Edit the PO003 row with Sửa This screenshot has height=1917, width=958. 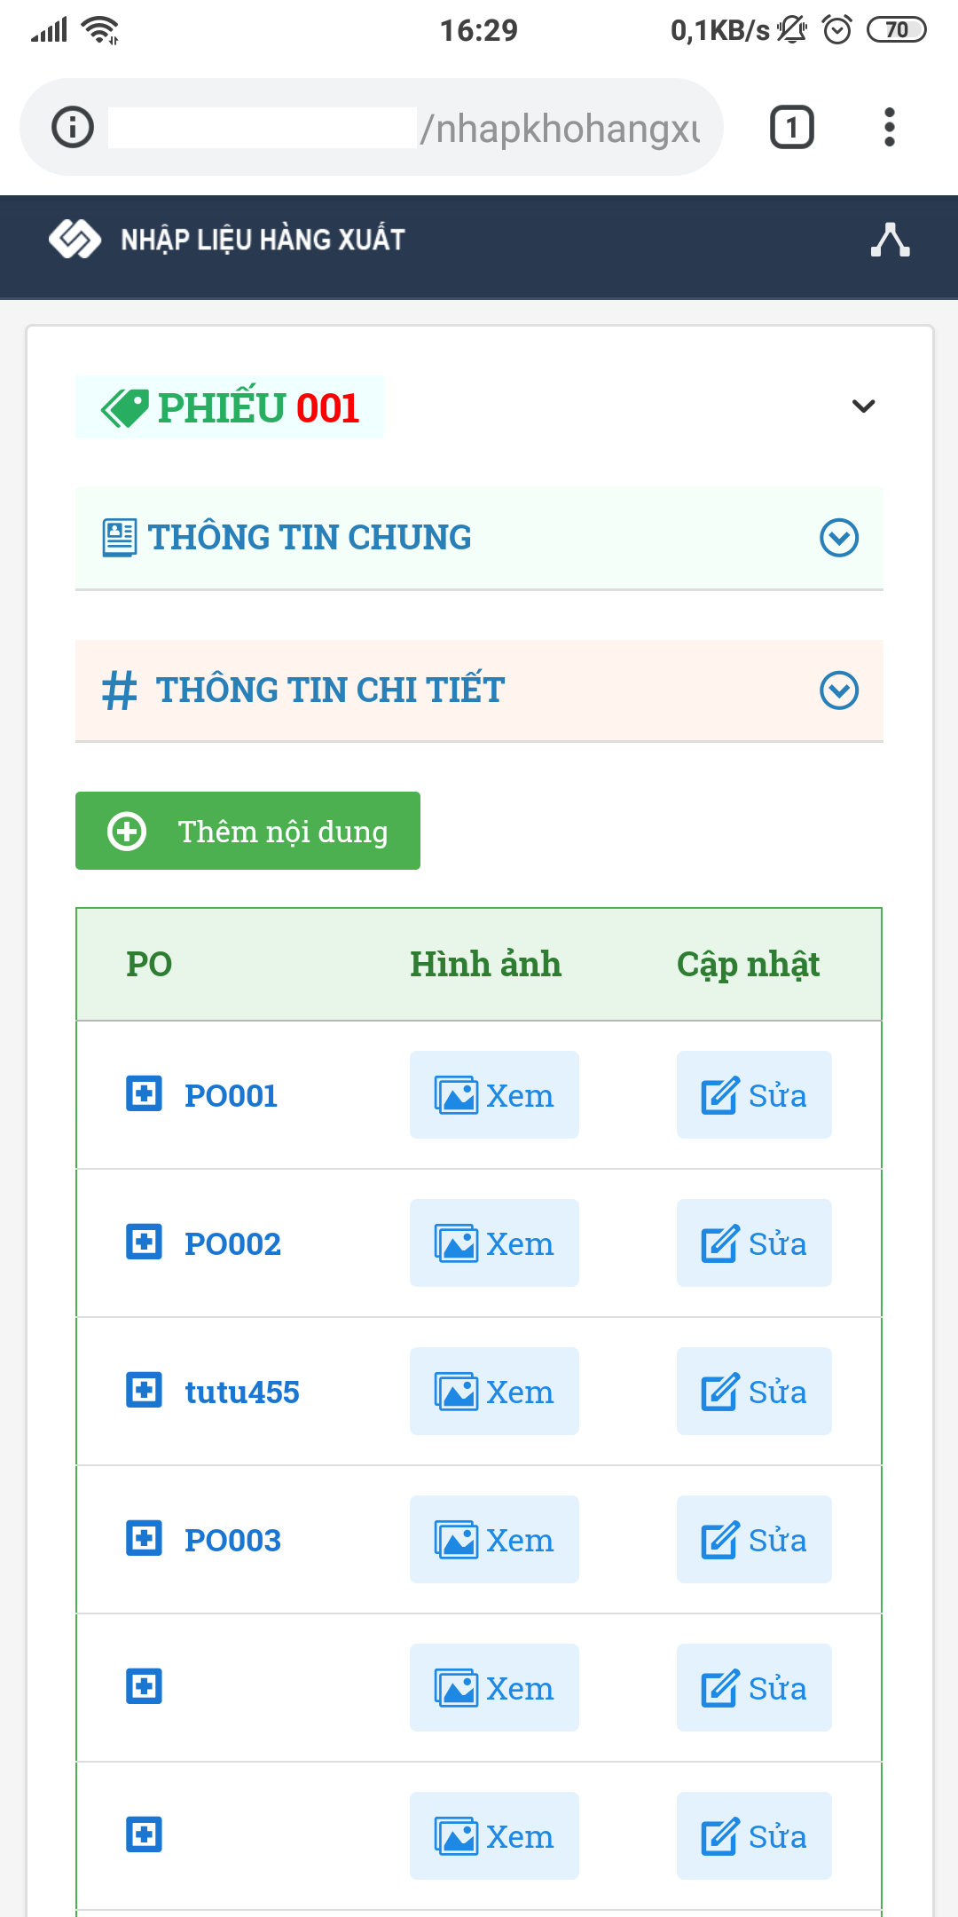[754, 1540]
